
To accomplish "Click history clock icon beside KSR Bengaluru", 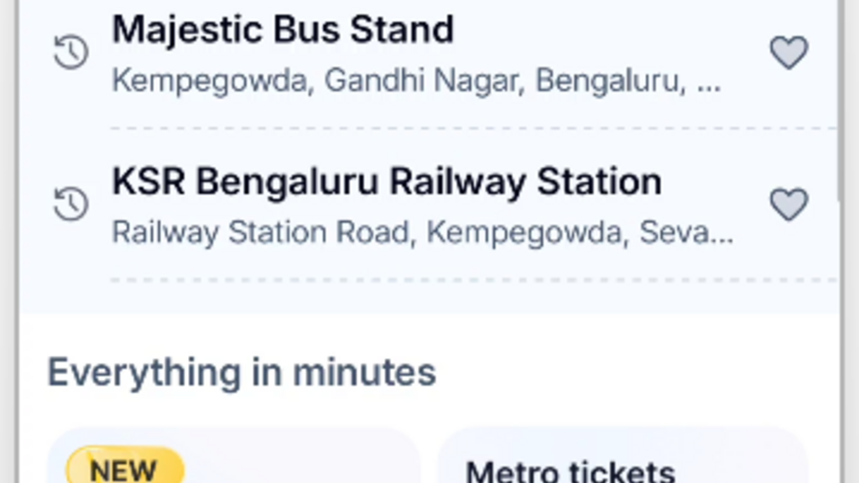I will tap(71, 204).
